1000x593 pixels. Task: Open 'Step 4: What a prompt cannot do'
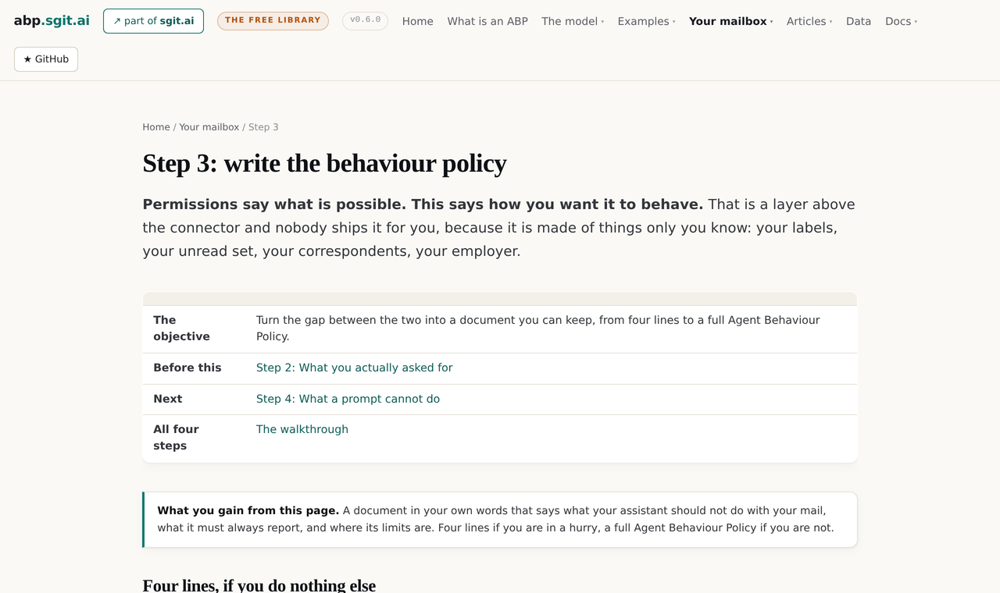pyautogui.click(x=348, y=399)
